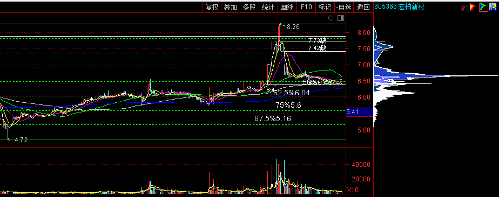This screenshot has width=499, height=197.
Task: Click the 605366 宏柏新材 stock title
Action: point(399,7)
